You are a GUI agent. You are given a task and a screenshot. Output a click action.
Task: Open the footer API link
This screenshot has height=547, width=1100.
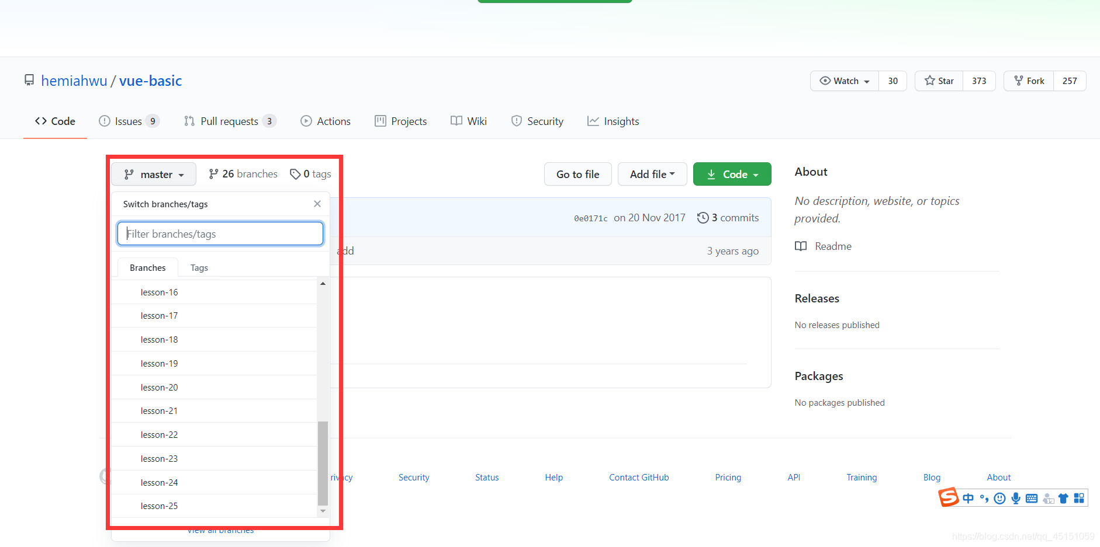point(794,478)
